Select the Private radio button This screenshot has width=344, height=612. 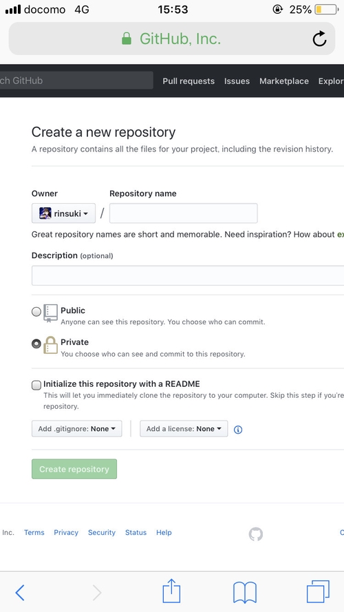(36, 344)
